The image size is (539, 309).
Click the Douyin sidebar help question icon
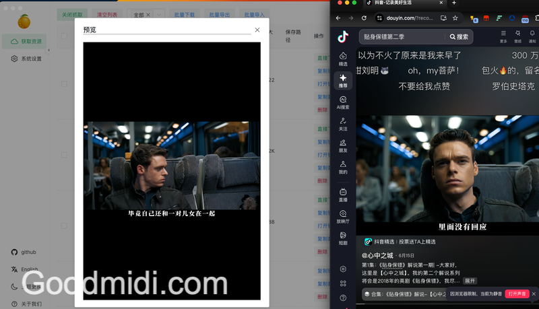click(x=343, y=298)
